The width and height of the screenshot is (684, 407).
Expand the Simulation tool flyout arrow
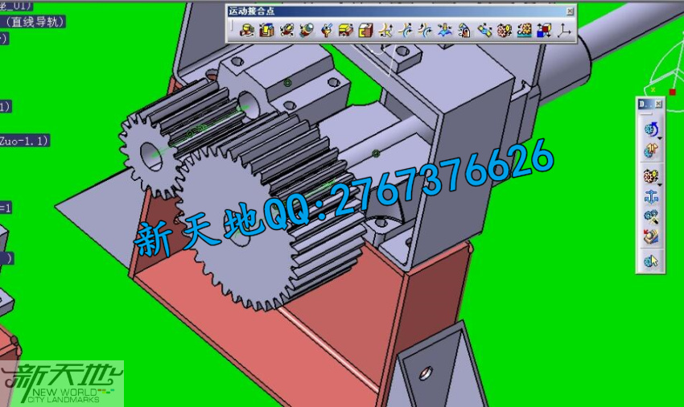coord(660,138)
